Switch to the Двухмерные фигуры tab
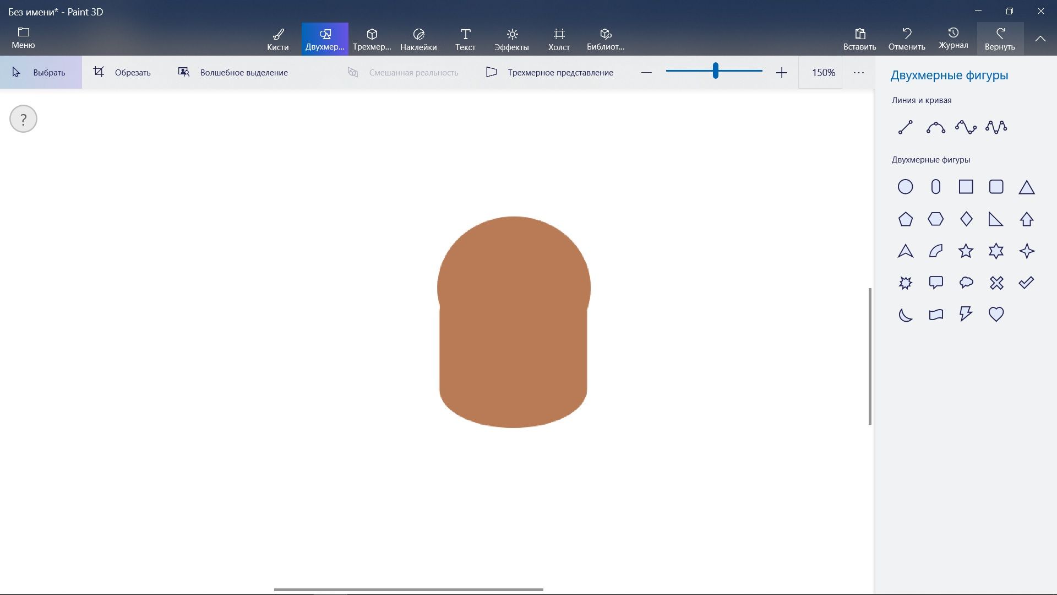The height and width of the screenshot is (595, 1057). pos(325,39)
